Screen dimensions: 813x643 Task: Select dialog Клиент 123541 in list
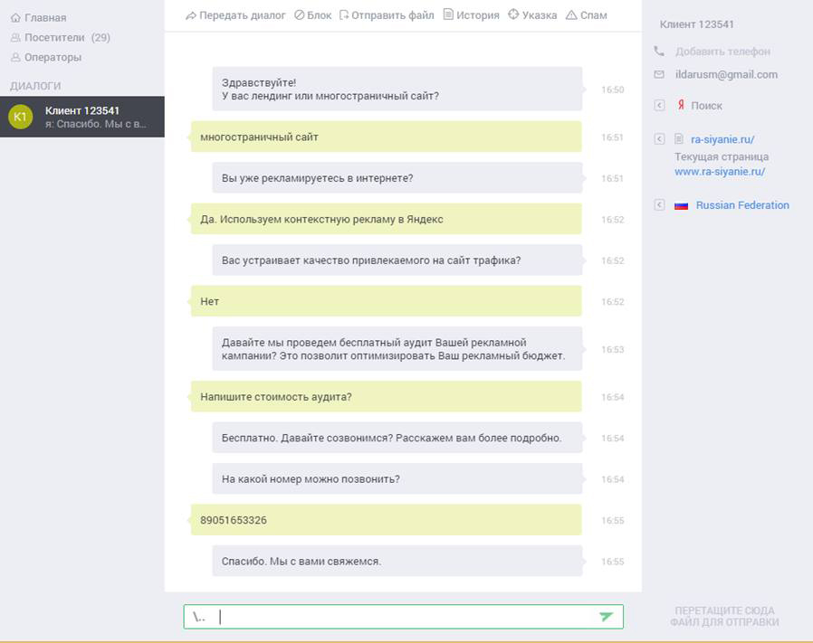(81, 117)
